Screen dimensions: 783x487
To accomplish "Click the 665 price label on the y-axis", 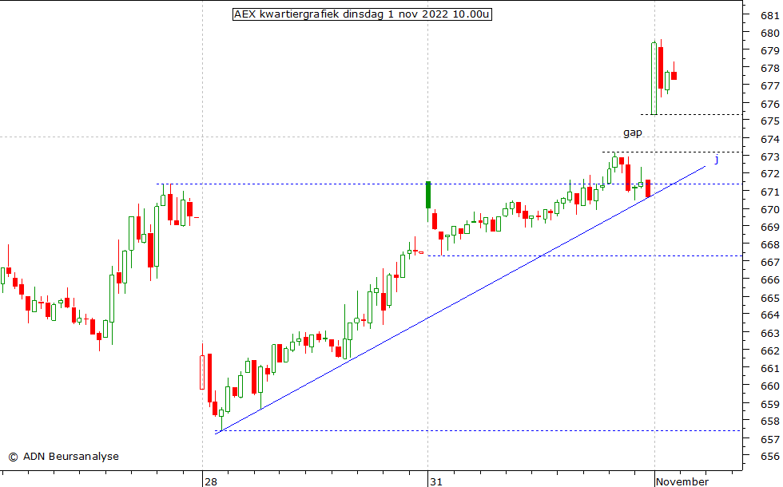I will [x=769, y=299].
